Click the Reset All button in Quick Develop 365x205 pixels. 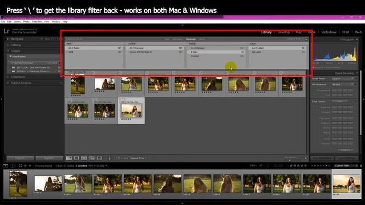[x=346, y=150]
